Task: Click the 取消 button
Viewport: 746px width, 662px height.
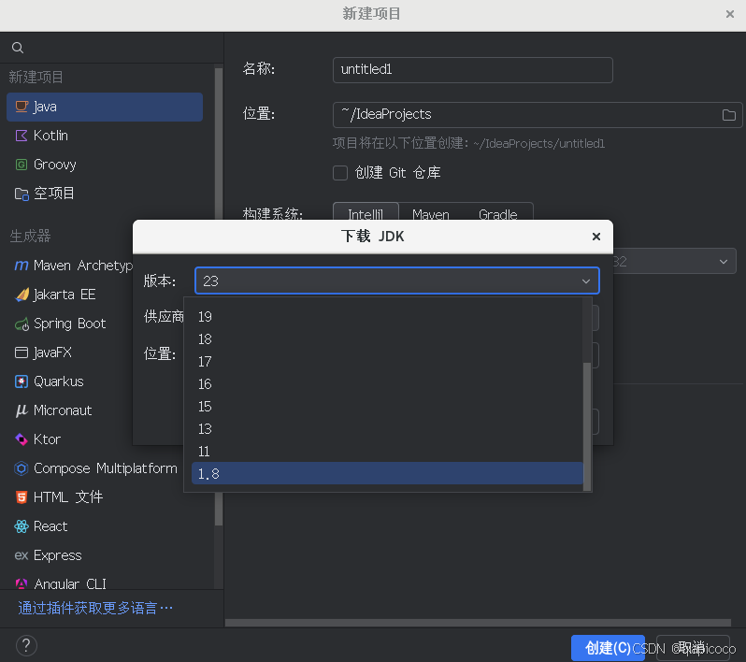Action: 693,648
